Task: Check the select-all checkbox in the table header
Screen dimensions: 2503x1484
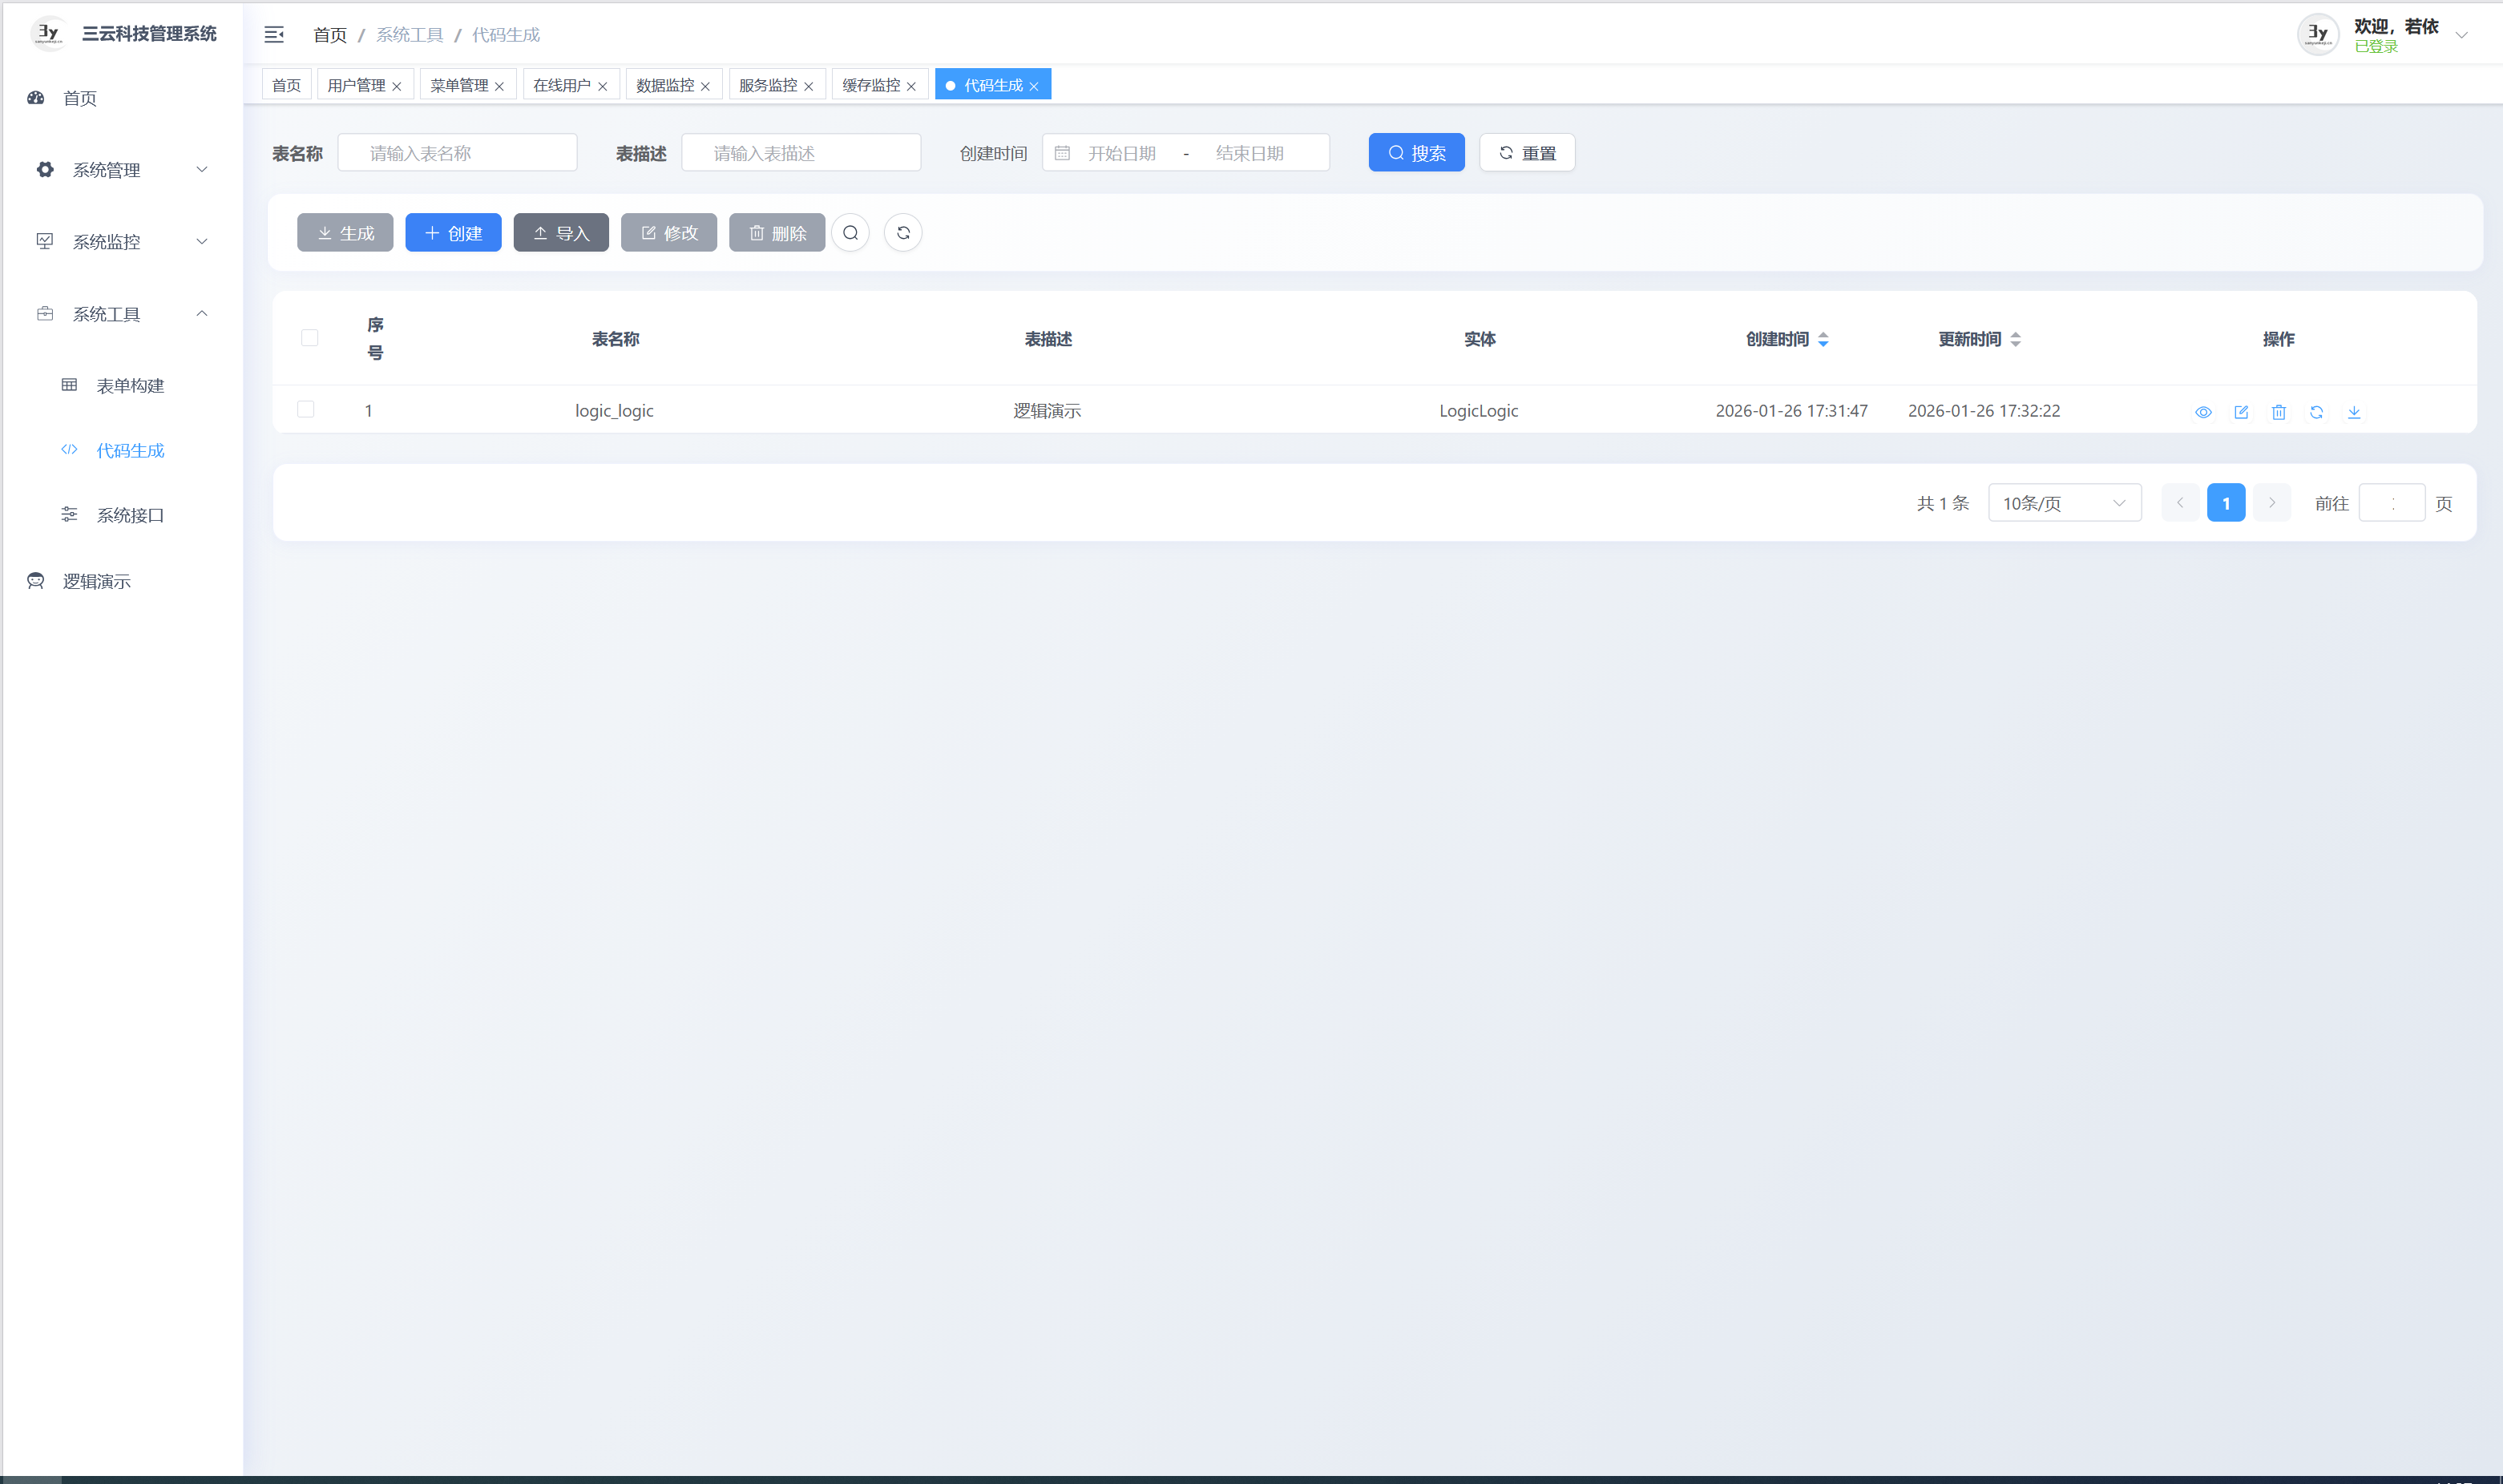Action: click(310, 338)
